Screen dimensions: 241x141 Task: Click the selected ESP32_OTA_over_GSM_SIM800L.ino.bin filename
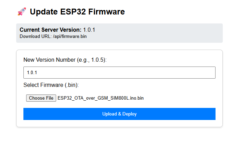(x=101, y=98)
